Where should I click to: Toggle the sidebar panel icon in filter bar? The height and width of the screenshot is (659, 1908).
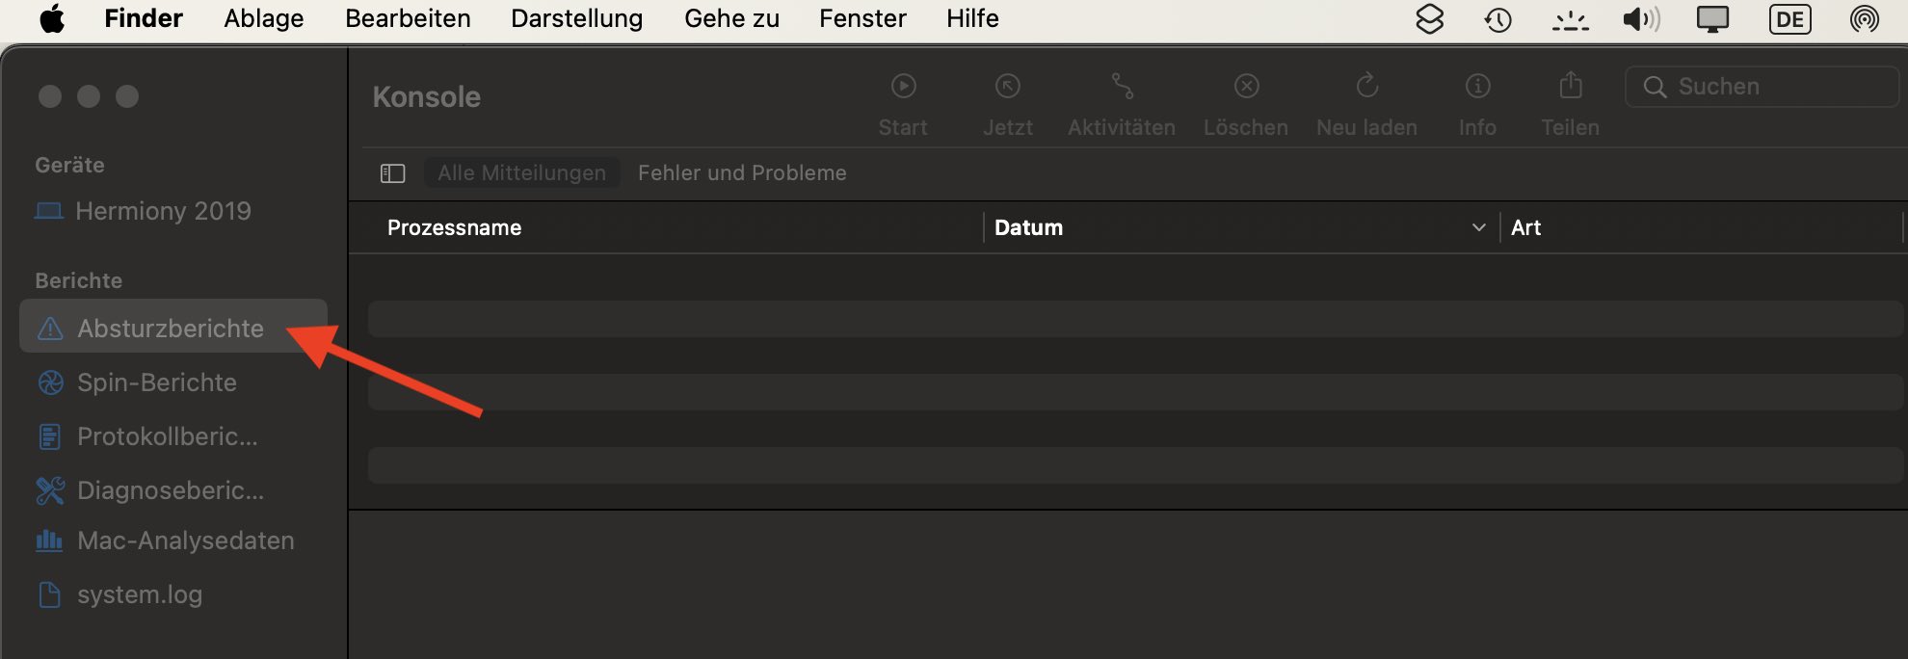coord(392,173)
